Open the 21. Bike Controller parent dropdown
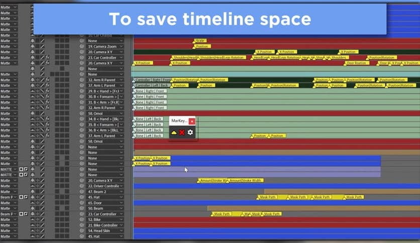The image size is (420, 243). [x=106, y=225]
